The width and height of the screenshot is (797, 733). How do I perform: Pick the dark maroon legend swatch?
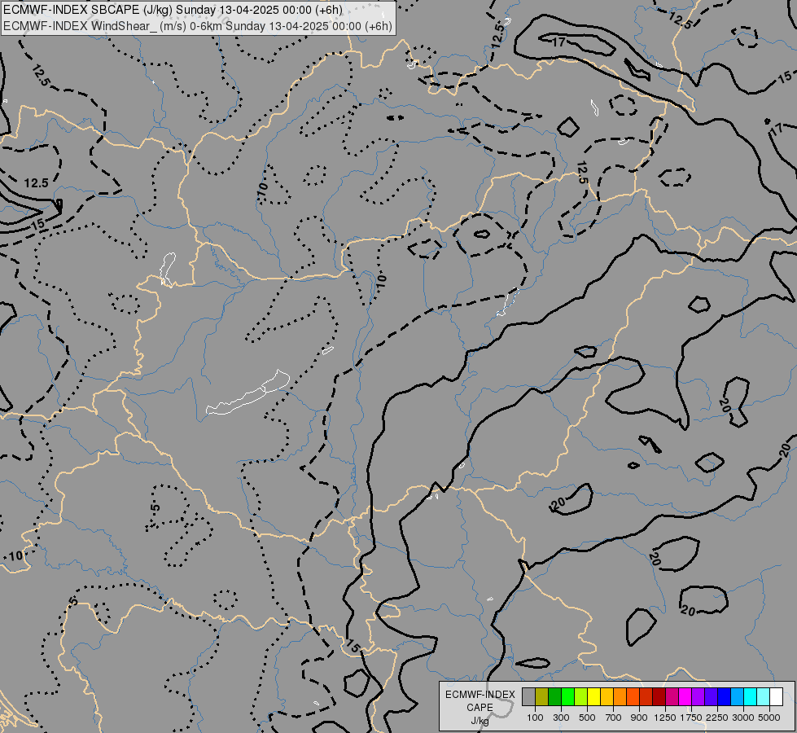[659, 696]
